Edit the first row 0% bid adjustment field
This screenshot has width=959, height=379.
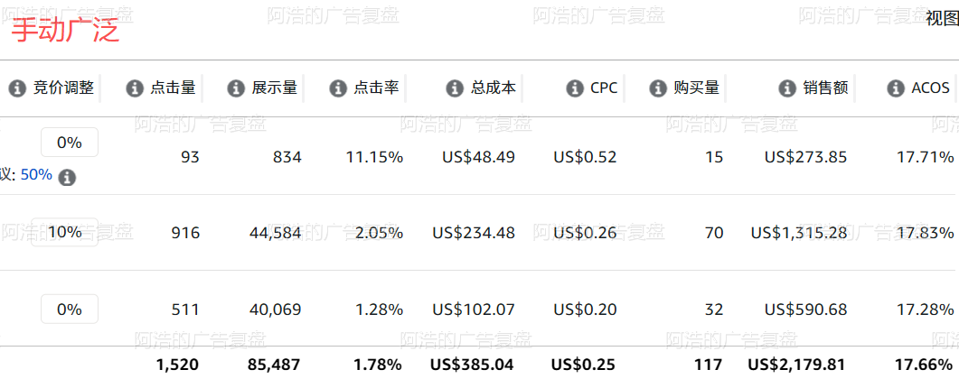point(70,143)
